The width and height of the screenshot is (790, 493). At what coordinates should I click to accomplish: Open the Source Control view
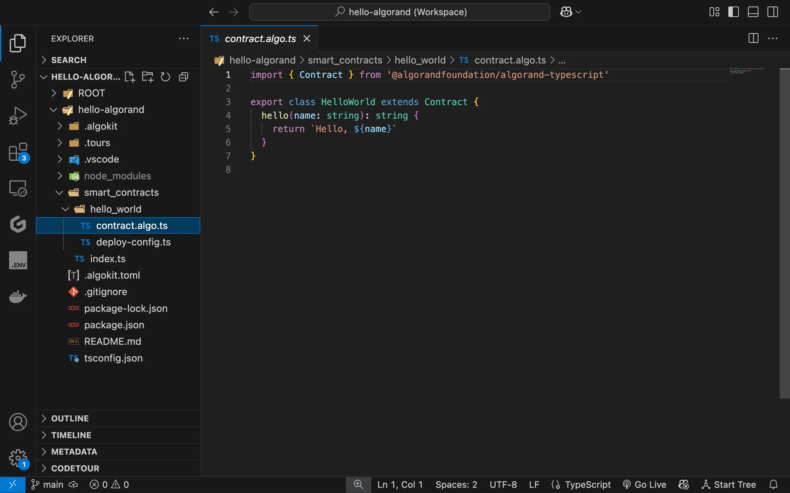click(x=18, y=79)
